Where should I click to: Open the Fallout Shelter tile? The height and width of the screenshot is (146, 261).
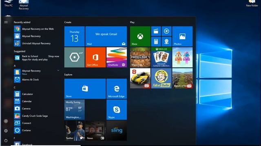pos(161,78)
